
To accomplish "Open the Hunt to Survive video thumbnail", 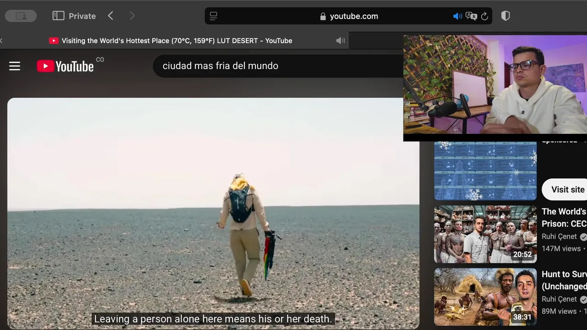I will click(x=485, y=297).
